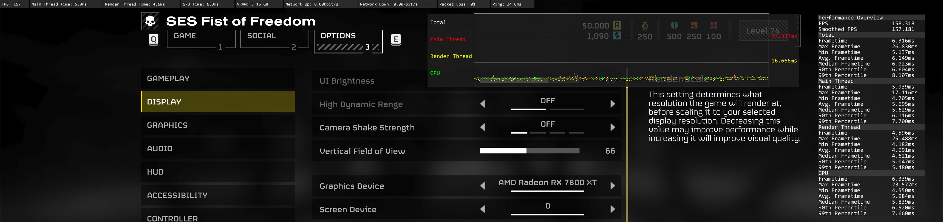Select the DISPLAY settings category
The width and height of the screenshot is (943, 222).
[218, 102]
